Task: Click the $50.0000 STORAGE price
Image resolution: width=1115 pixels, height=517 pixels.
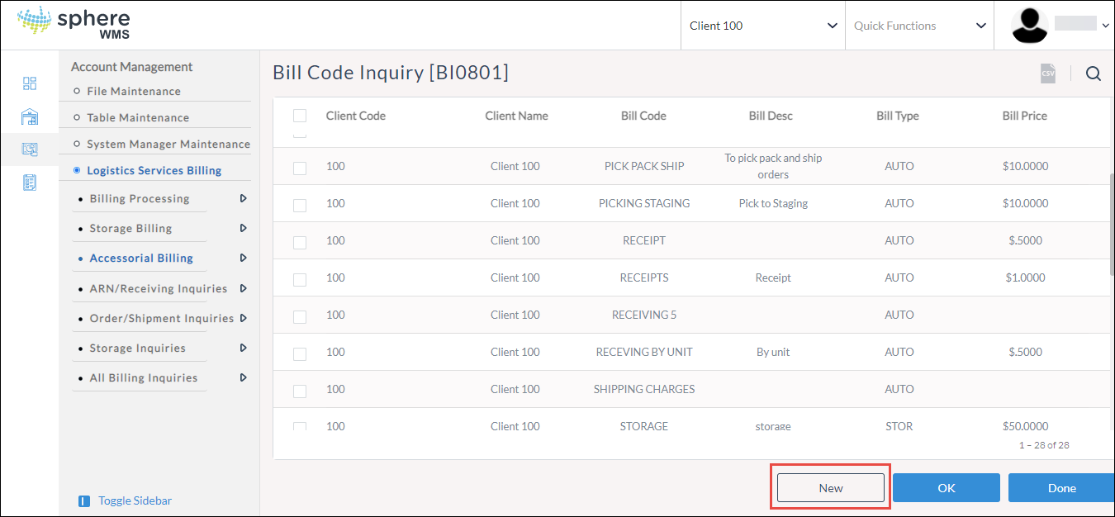Action: tap(1025, 426)
